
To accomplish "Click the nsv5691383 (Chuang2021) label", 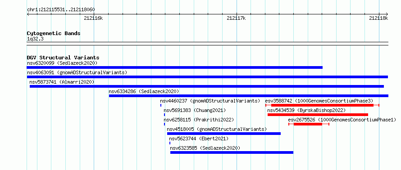I will click(195, 110).
